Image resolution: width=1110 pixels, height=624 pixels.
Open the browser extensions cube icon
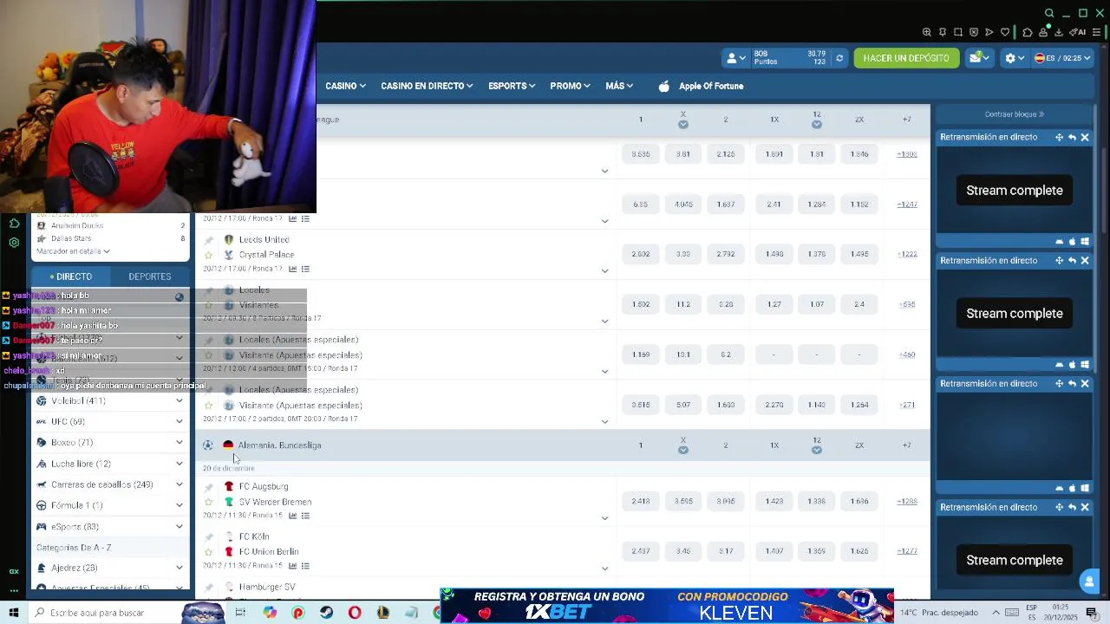[x=1028, y=32]
